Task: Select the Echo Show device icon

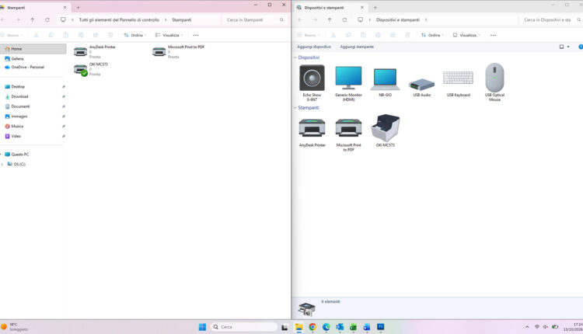Action: (312, 78)
